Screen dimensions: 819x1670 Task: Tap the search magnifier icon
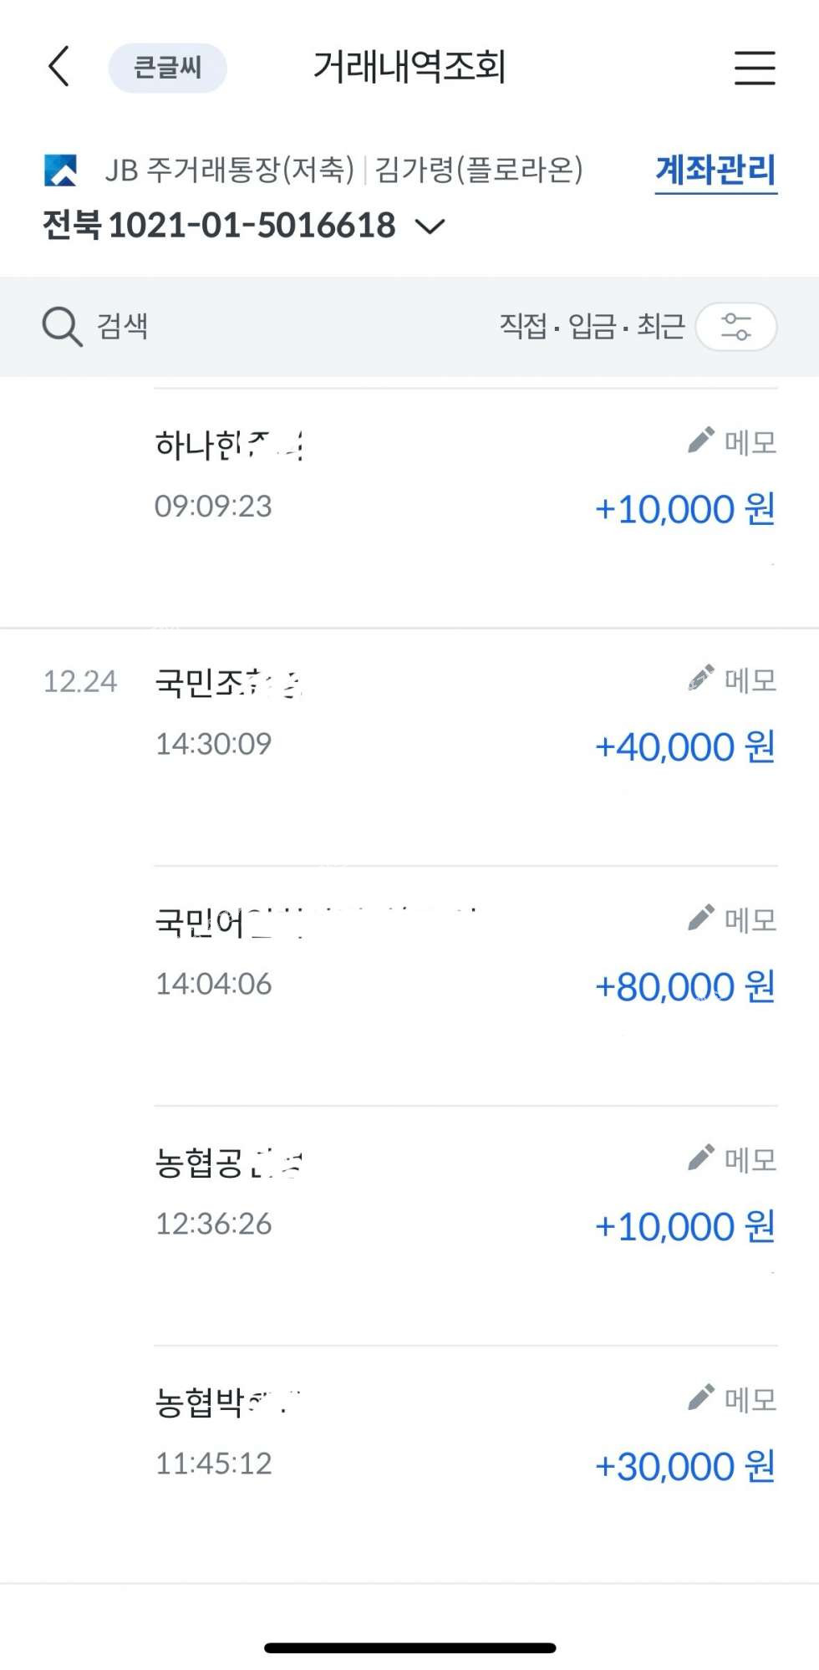click(62, 326)
